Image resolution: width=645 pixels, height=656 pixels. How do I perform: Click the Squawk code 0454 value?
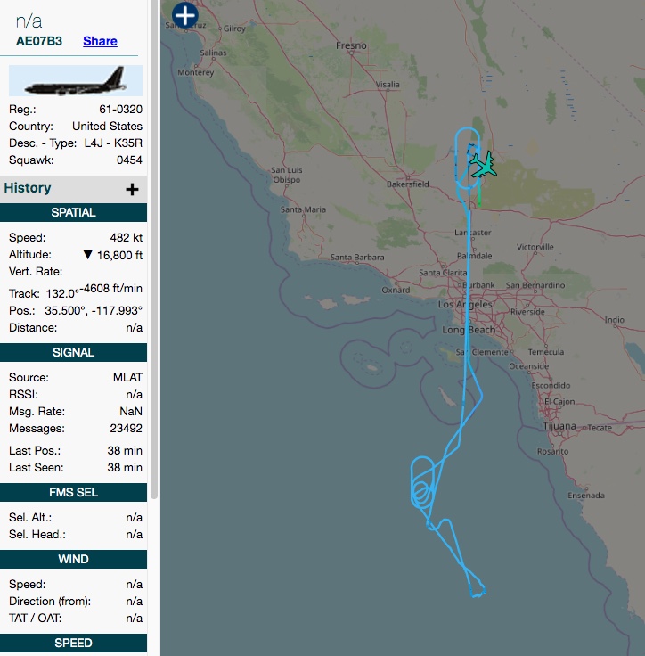(129, 160)
